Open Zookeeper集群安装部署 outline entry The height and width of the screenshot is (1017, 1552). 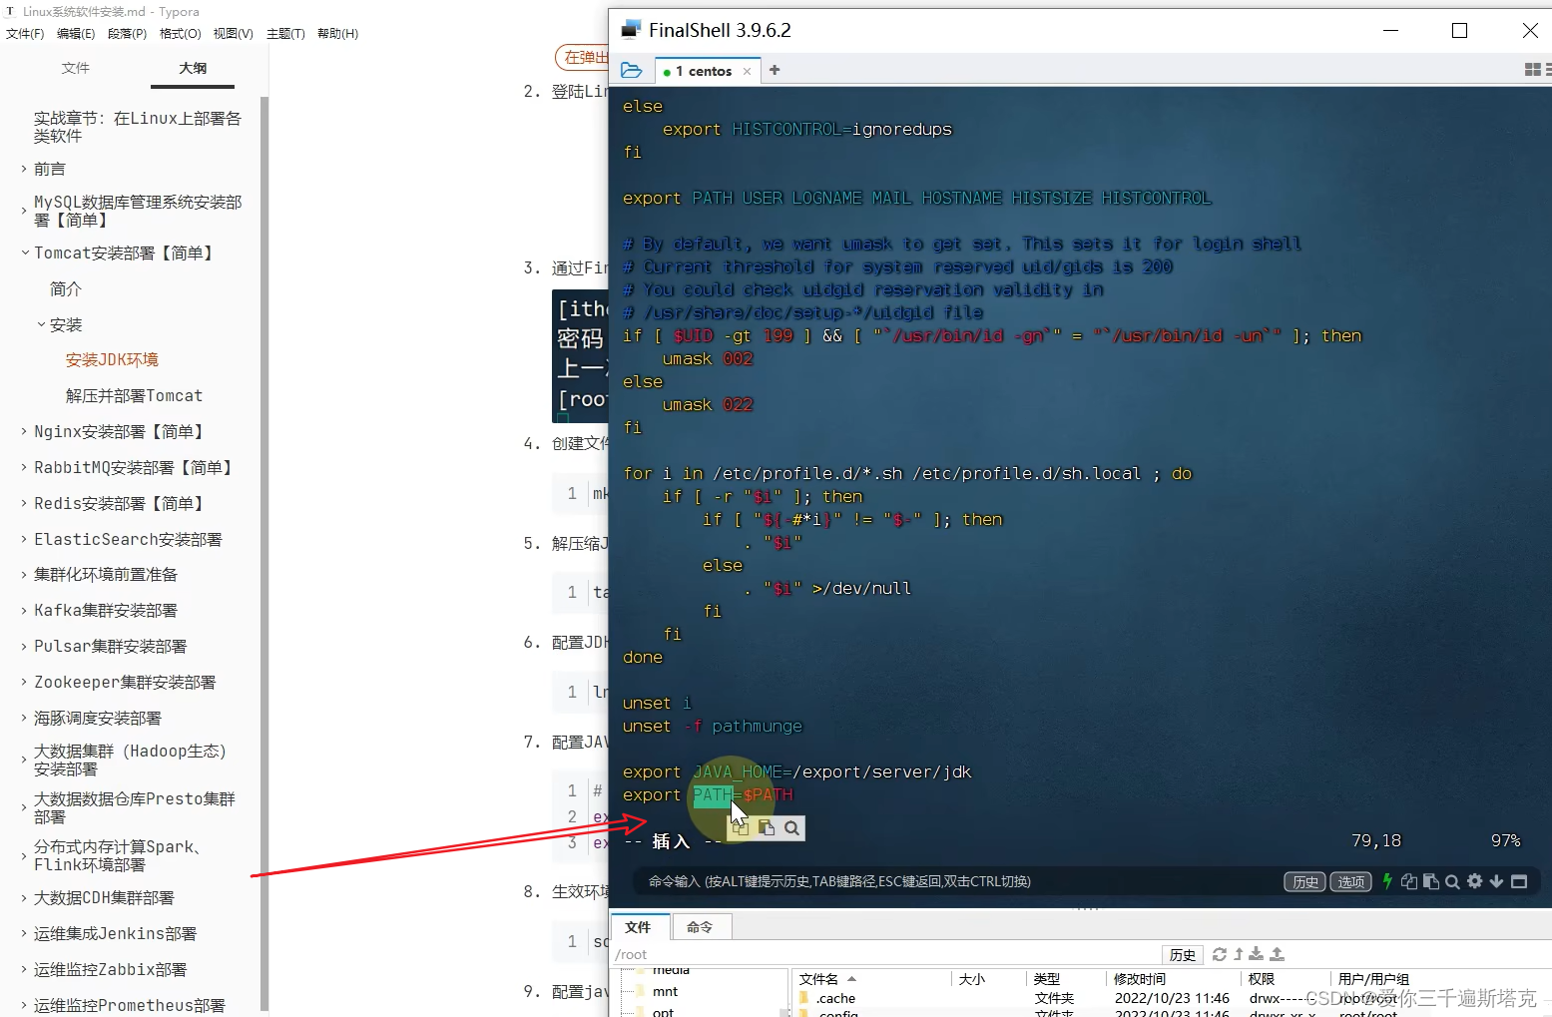pos(125,682)
